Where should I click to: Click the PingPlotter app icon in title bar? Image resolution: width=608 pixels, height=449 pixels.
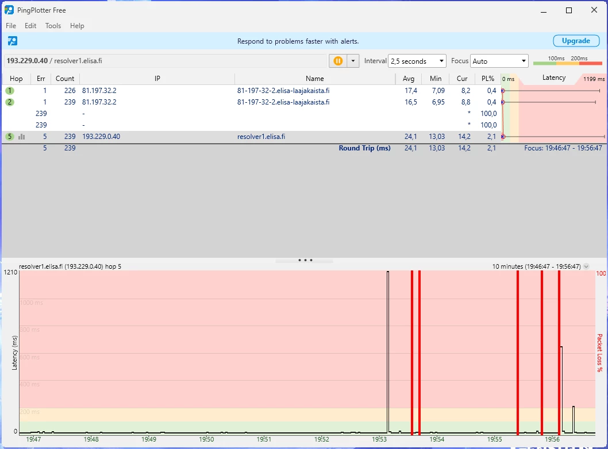pyautogui.click(x=9, y=10)
